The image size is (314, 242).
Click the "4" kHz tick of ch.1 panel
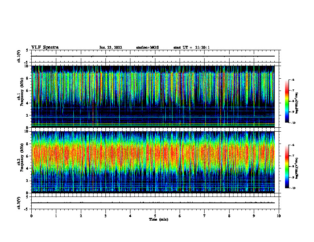tap(28, 103)
